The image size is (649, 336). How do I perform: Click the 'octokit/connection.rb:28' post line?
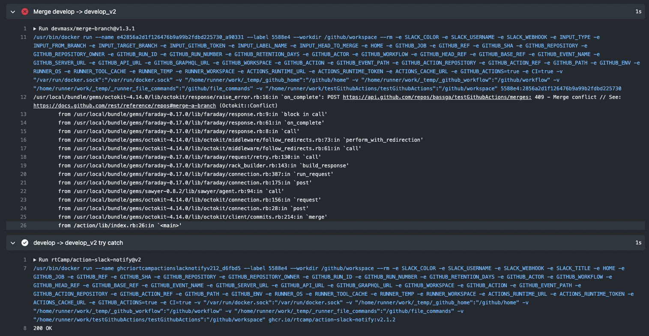[183, 208]
